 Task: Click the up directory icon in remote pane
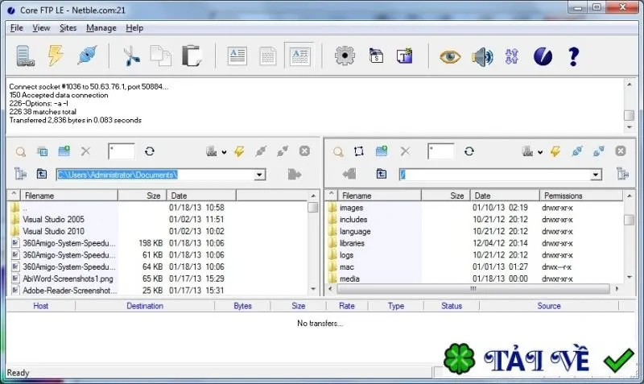tap(381, 174)
